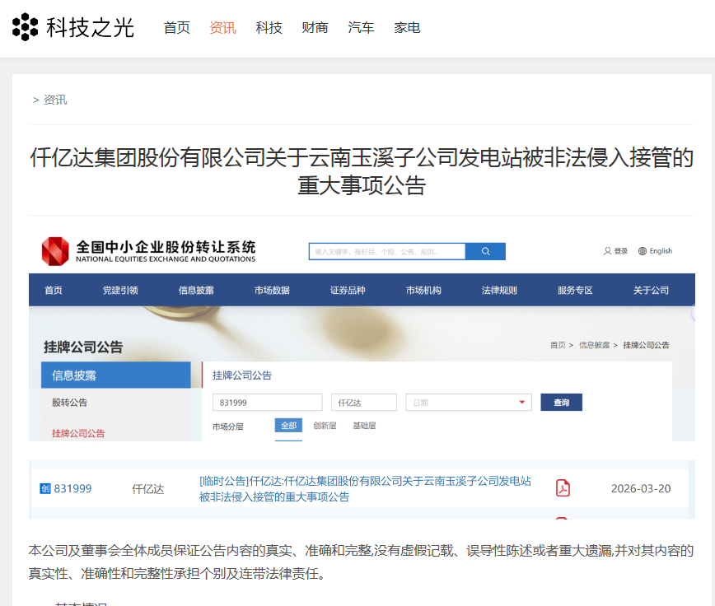
Task: Open the 家电 section
Action: 407,28
